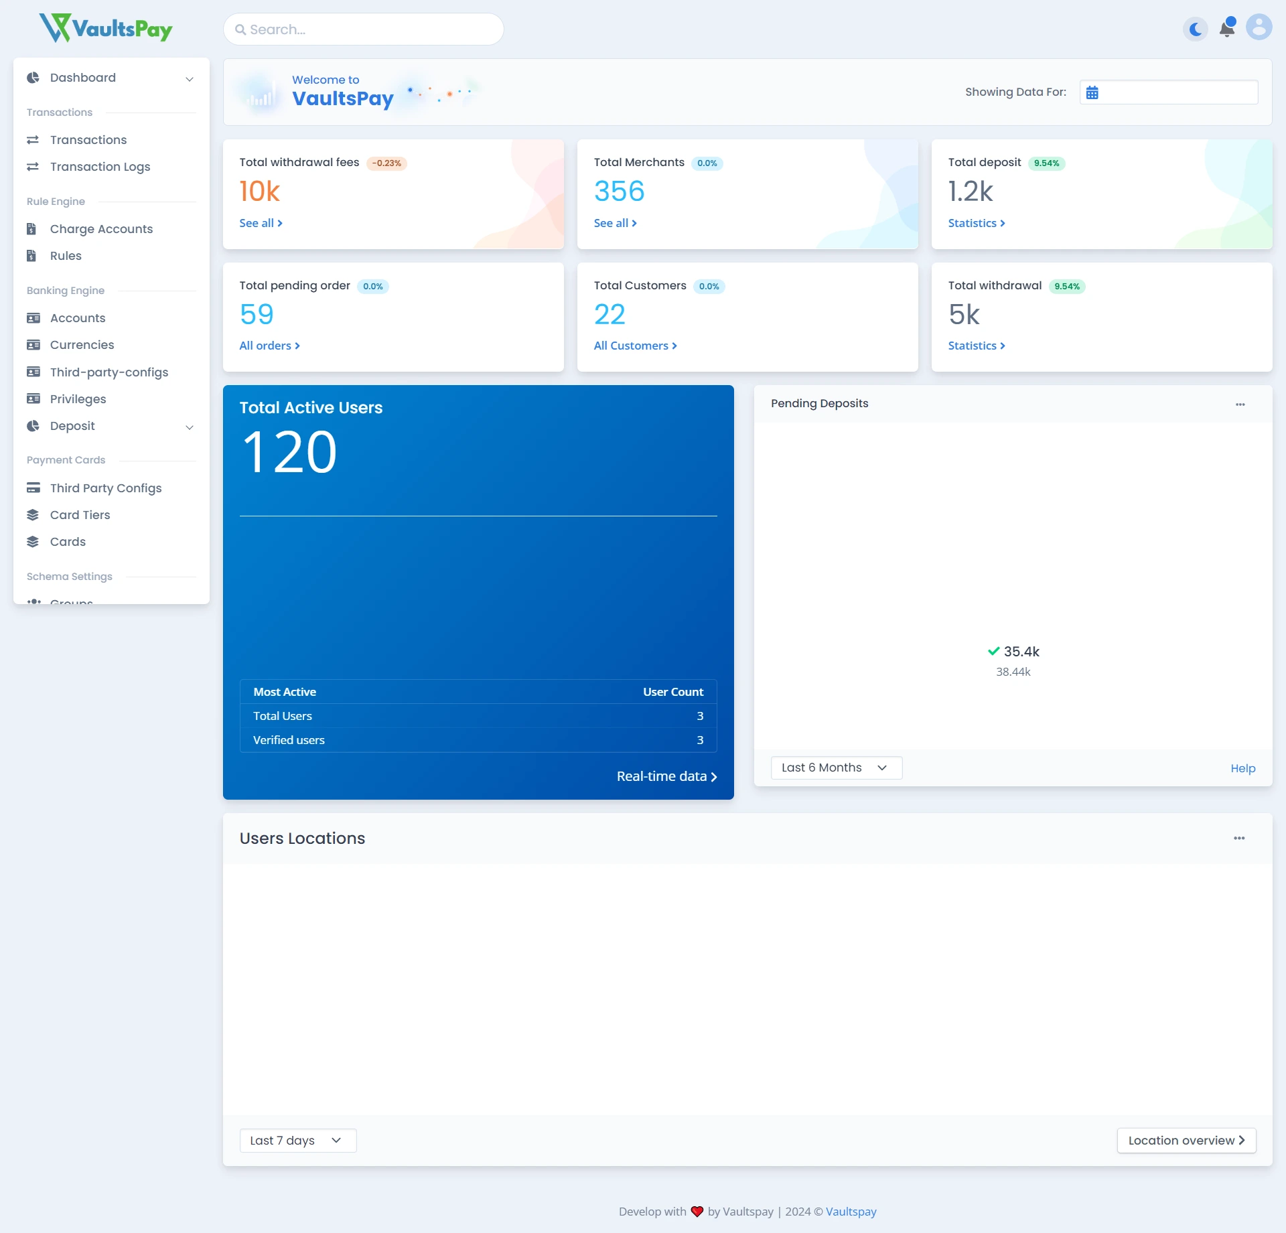Expand the Deposit sidebar submenu

tap(190, 427)
